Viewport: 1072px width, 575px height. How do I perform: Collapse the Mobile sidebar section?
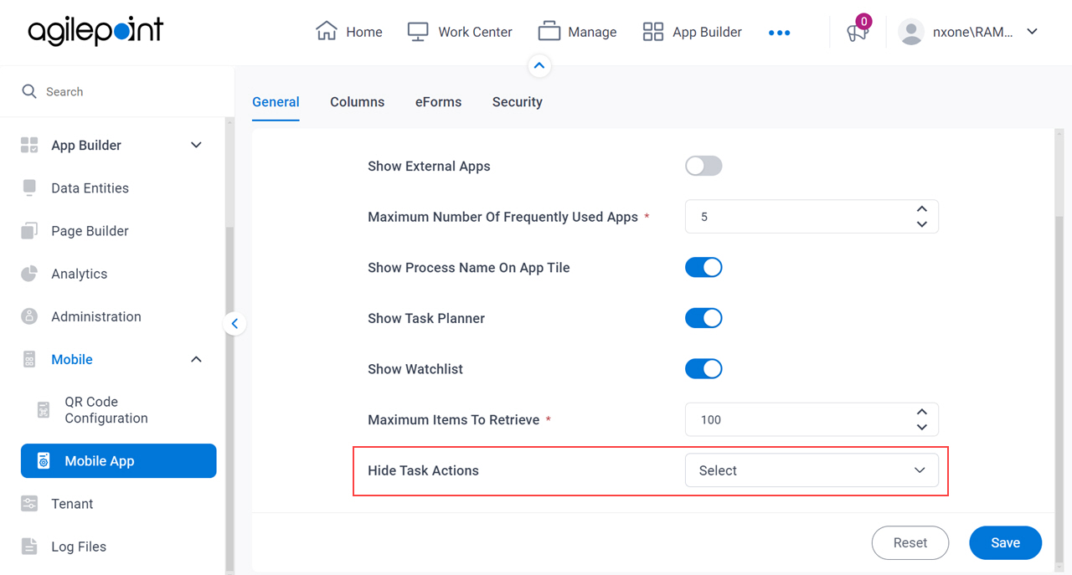[x=196, y=360]
